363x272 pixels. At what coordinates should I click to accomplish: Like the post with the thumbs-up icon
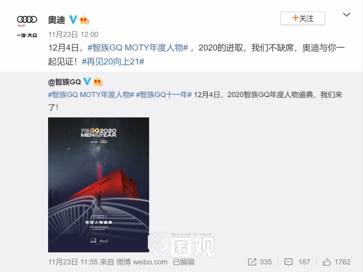pos(327,262)
